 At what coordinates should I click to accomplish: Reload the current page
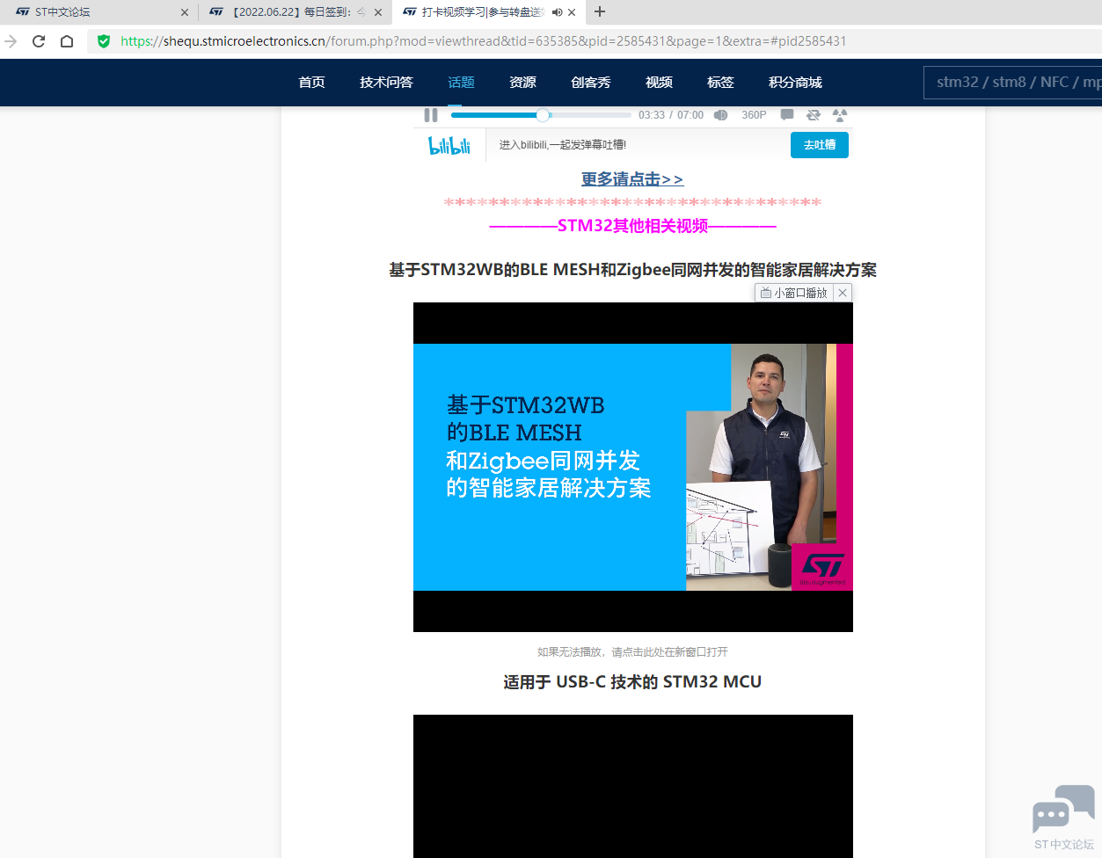(39, 40)
